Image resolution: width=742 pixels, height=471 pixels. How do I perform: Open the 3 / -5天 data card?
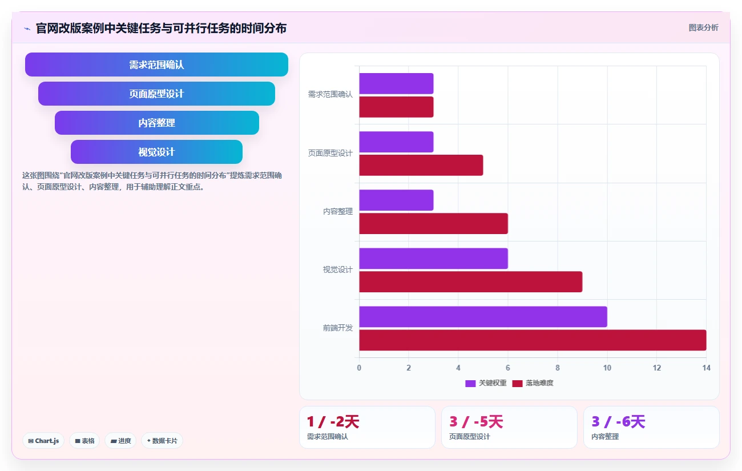(x=509, y=427)
